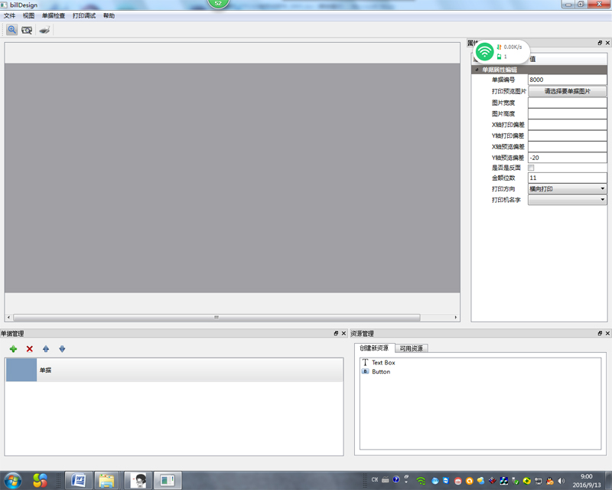
Task: Delete bill using the red X icon
Action: [30, 349]
